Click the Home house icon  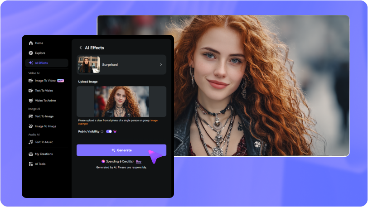[31, 43]
